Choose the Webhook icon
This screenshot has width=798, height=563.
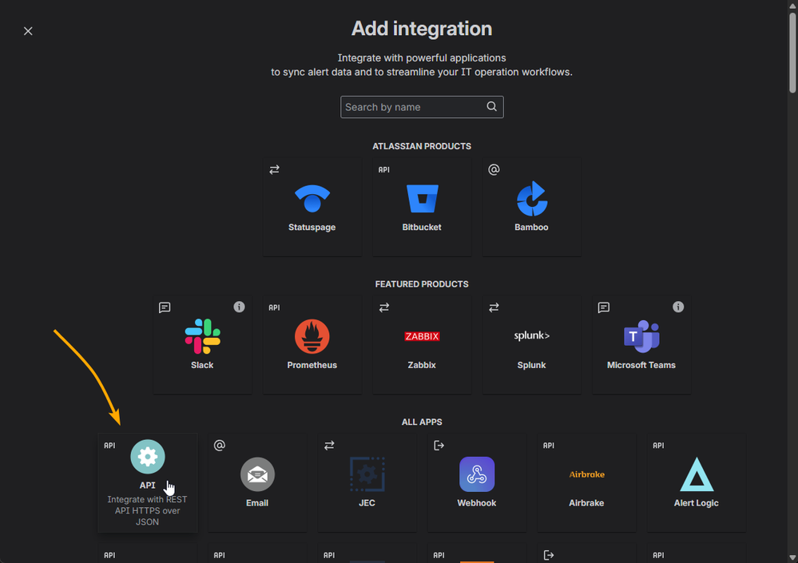(x=477, y=474)
